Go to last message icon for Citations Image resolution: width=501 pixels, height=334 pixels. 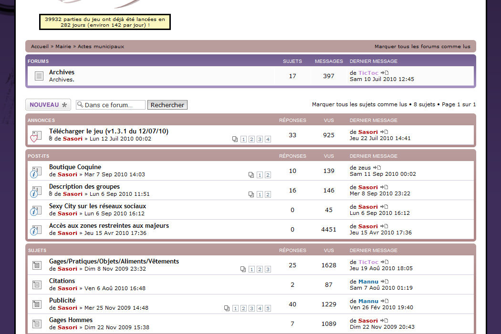point(385,282)
